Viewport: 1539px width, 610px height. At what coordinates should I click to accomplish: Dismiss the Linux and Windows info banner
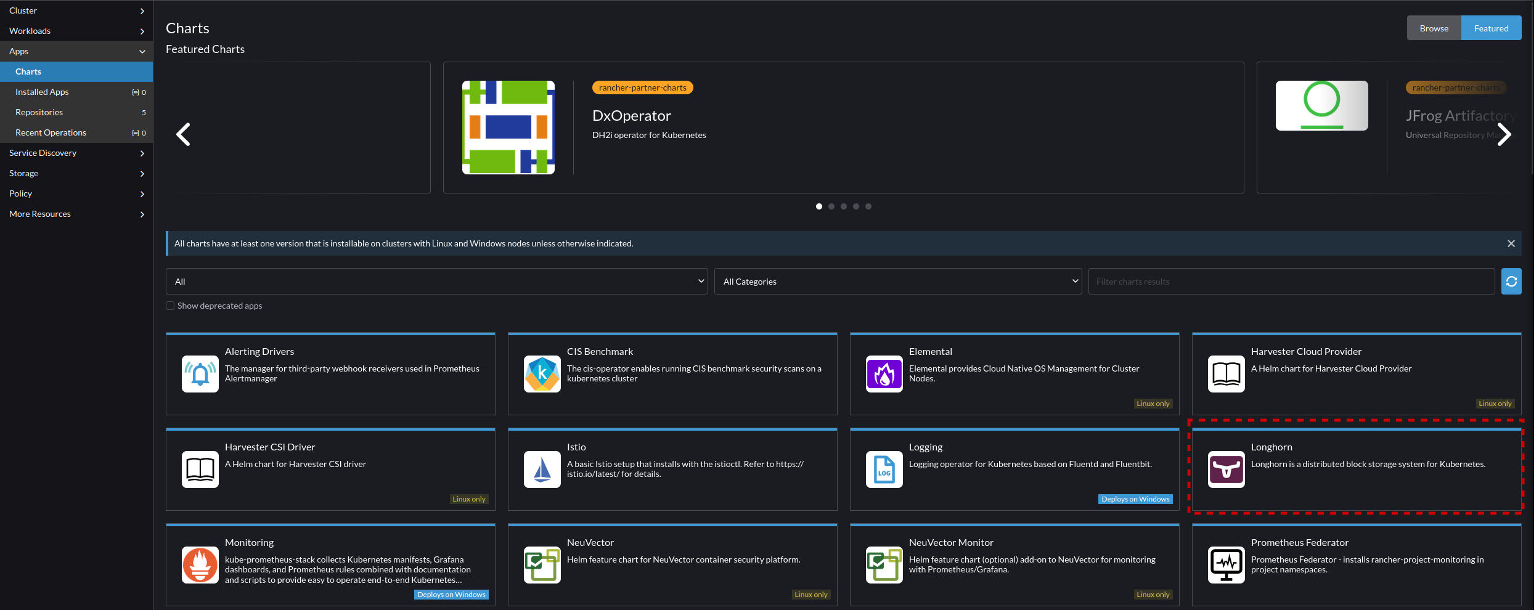(x=1511, y=243)
